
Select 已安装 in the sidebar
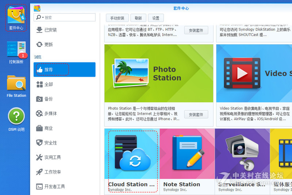pyautogui.click(x=50, y=30)
